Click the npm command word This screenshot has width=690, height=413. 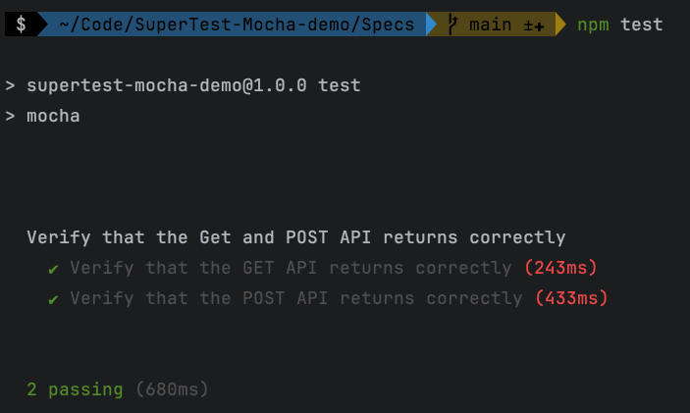(593, 26)
